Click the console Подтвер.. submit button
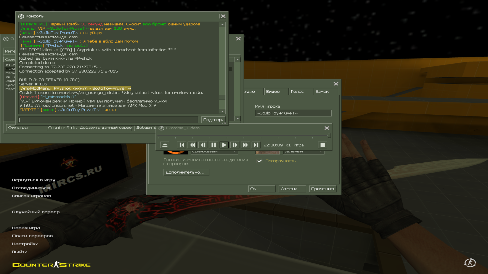This screenshot has height=274, width=488. point(214,120)
